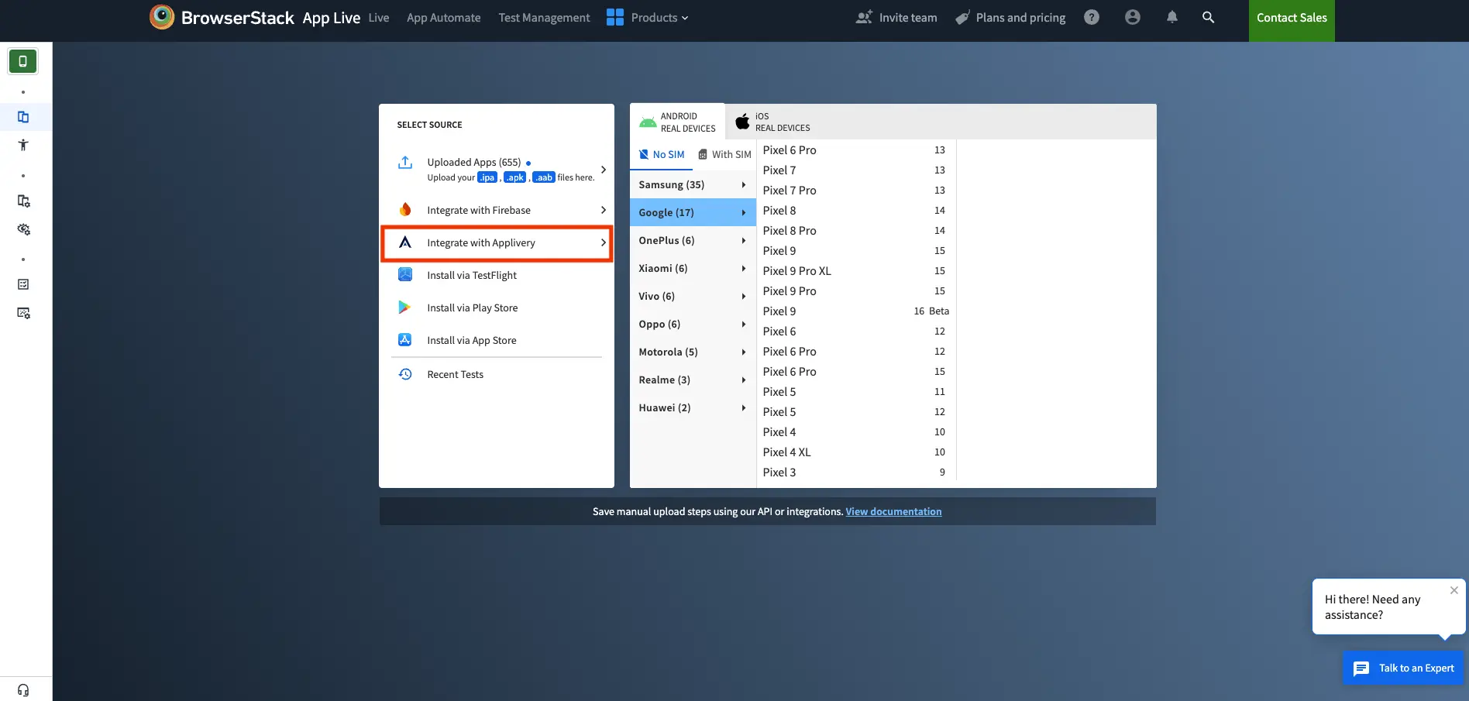Open the account profile icon
Screen dimensions: 1469x701
click(1132, 17)
